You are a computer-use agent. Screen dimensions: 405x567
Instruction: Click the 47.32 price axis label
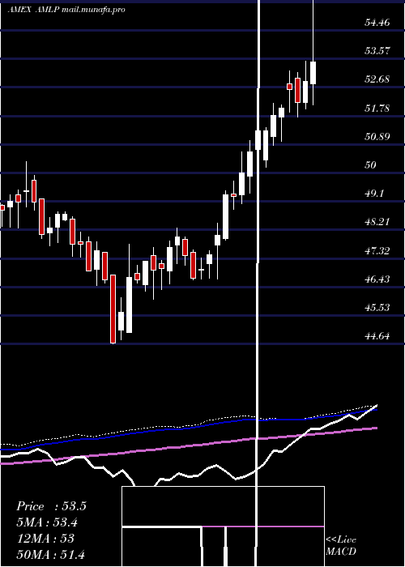coord(377,250)
